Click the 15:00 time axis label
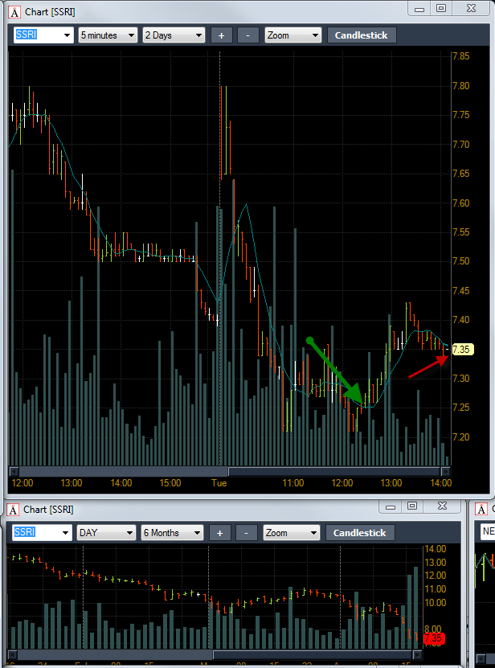This screenshot has width=495, height=668. click(170, 483)
